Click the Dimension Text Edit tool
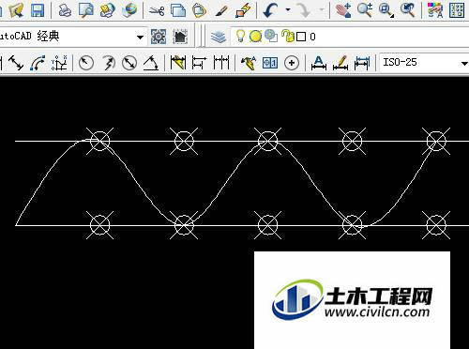The width and height of the screenshot is (469, 349). click(x=340, y=63)
